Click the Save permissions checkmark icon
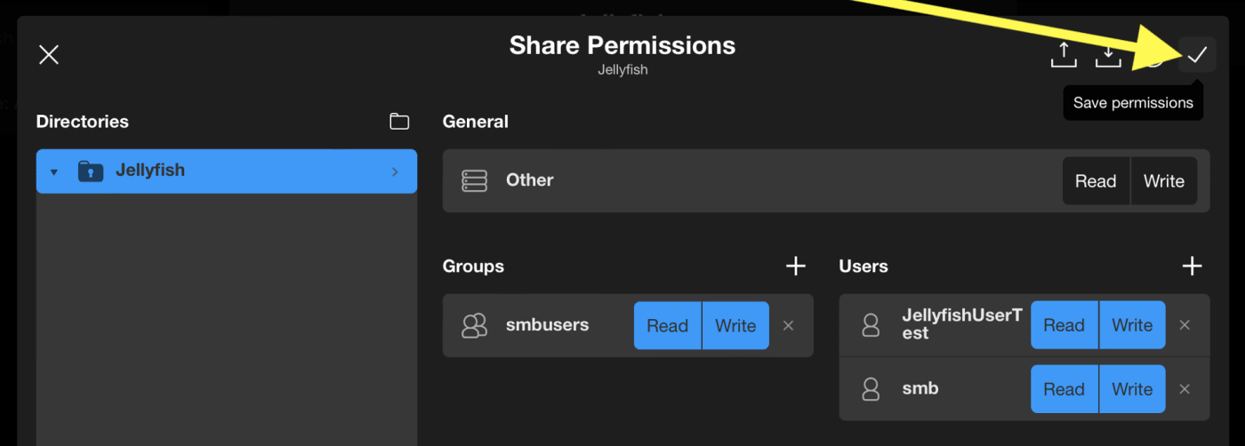Image resolution: width=1245 pixels, height=446 pixels. coord(1197,55)
